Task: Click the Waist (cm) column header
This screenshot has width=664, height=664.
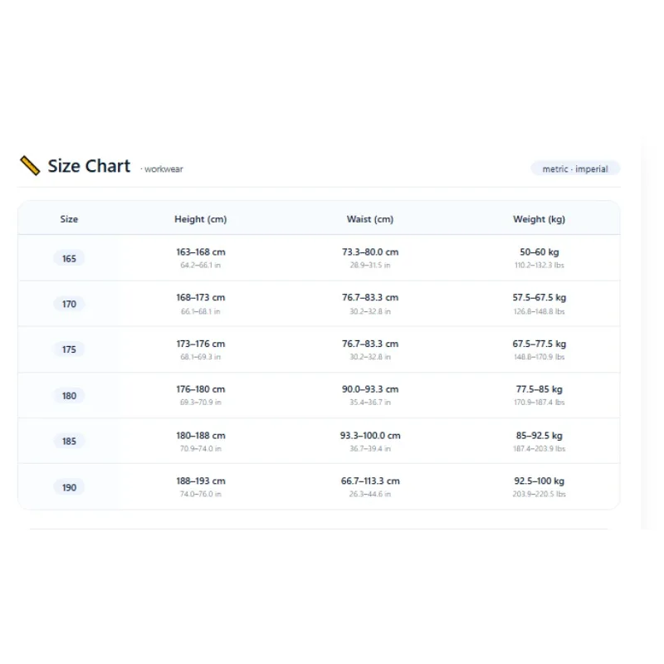Action: point(370,219)
